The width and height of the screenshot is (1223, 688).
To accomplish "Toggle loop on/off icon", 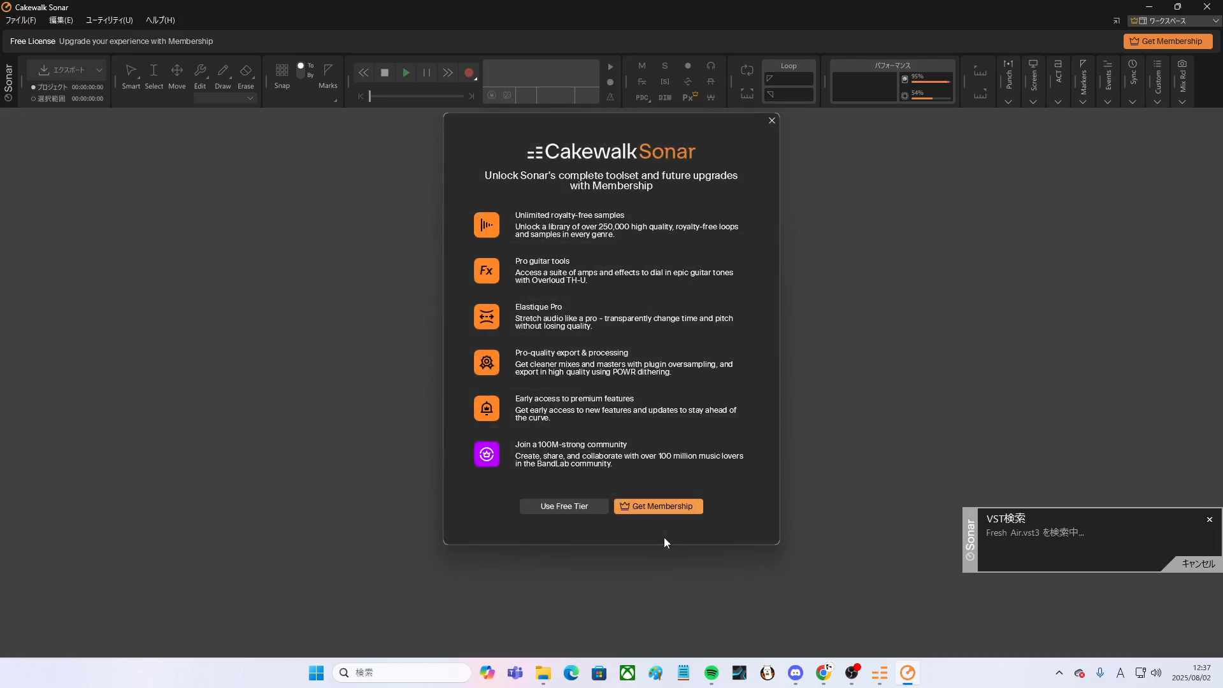I will click(747, 69).
